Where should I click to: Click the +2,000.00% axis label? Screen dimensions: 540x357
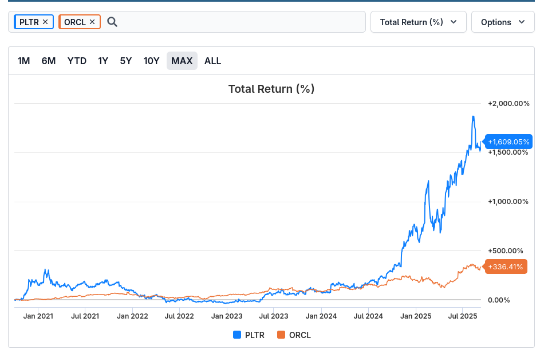509,104
